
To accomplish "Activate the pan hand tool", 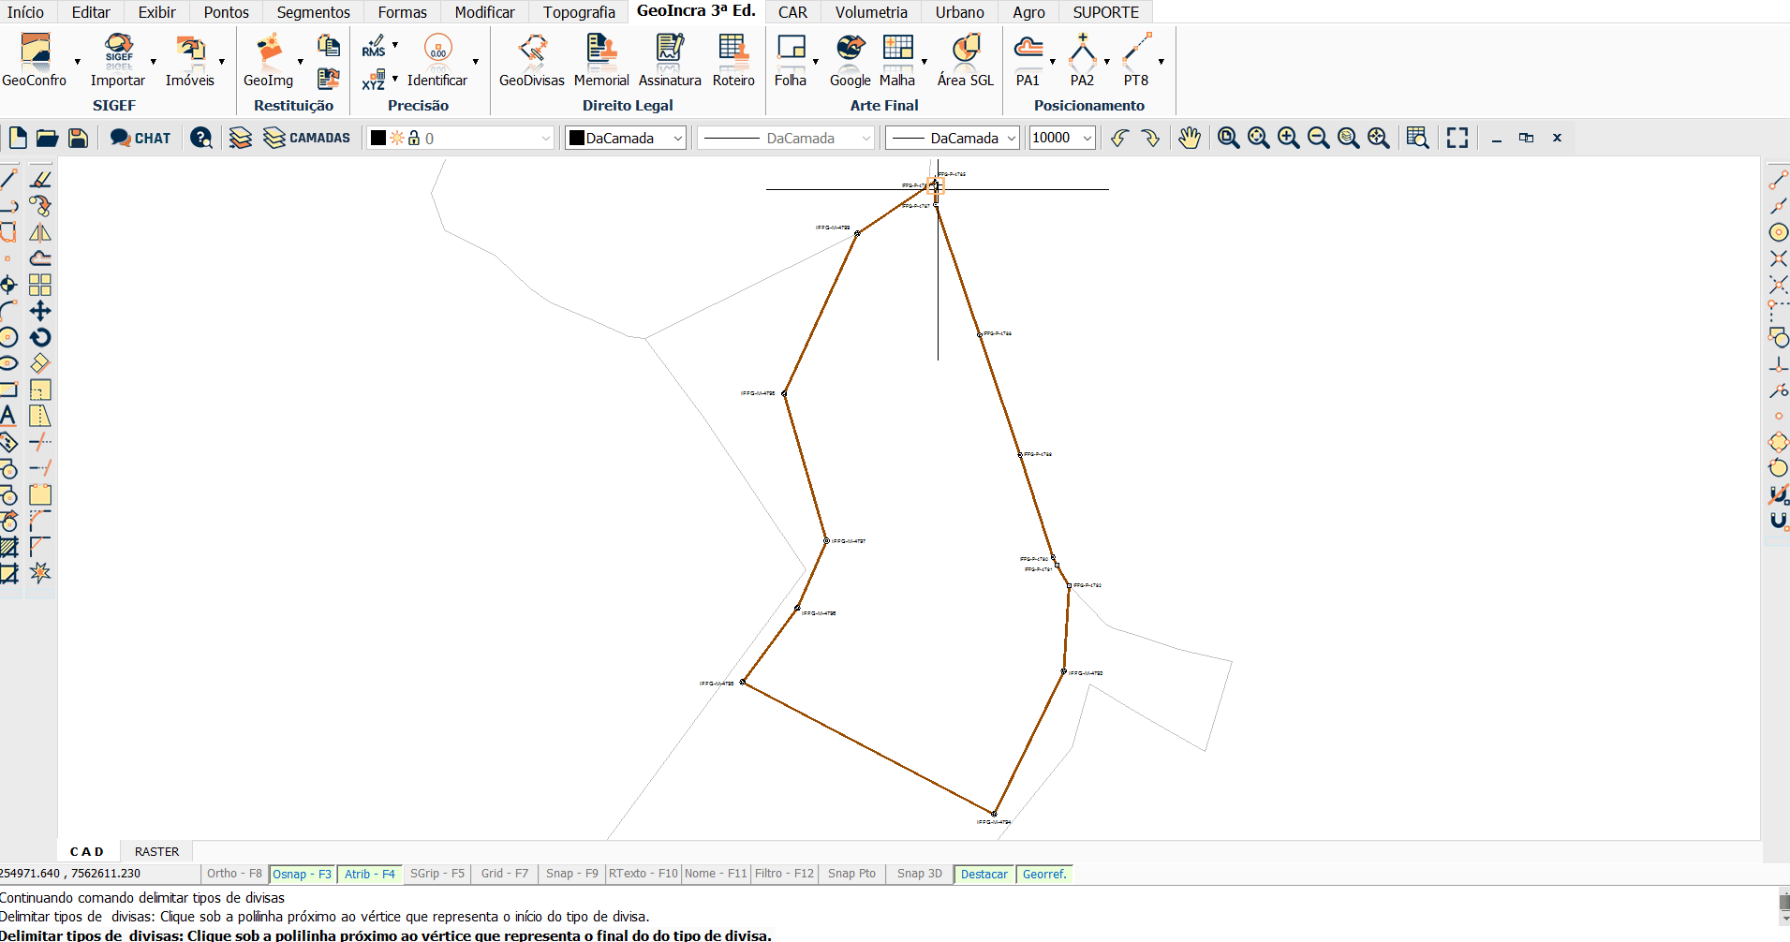I will pyautogui.click(x=1189, y=138).
